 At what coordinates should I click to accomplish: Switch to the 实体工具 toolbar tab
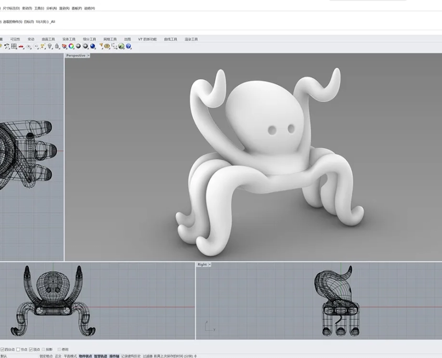pos(69,39)
